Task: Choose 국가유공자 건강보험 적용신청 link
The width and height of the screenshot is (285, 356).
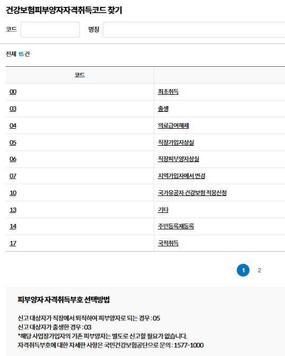Action: point(192,193)
